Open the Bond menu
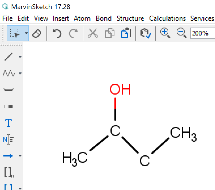Viewport: 215px width, 190px height. 103,18
